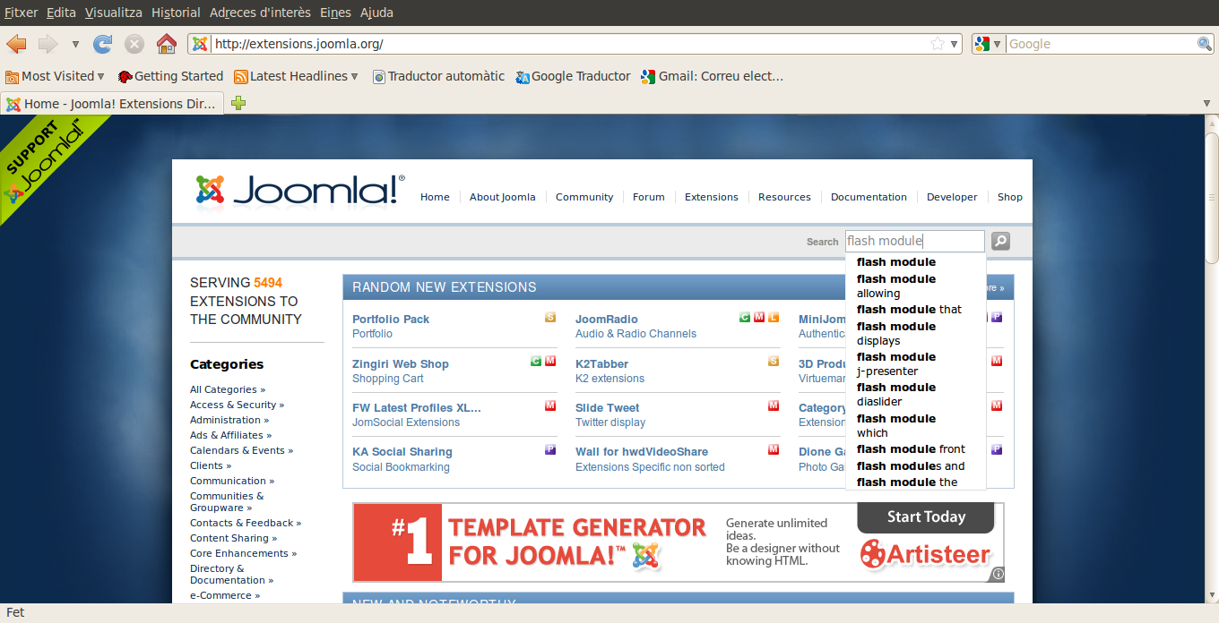Click the Joomla! logo

(299, 190)
